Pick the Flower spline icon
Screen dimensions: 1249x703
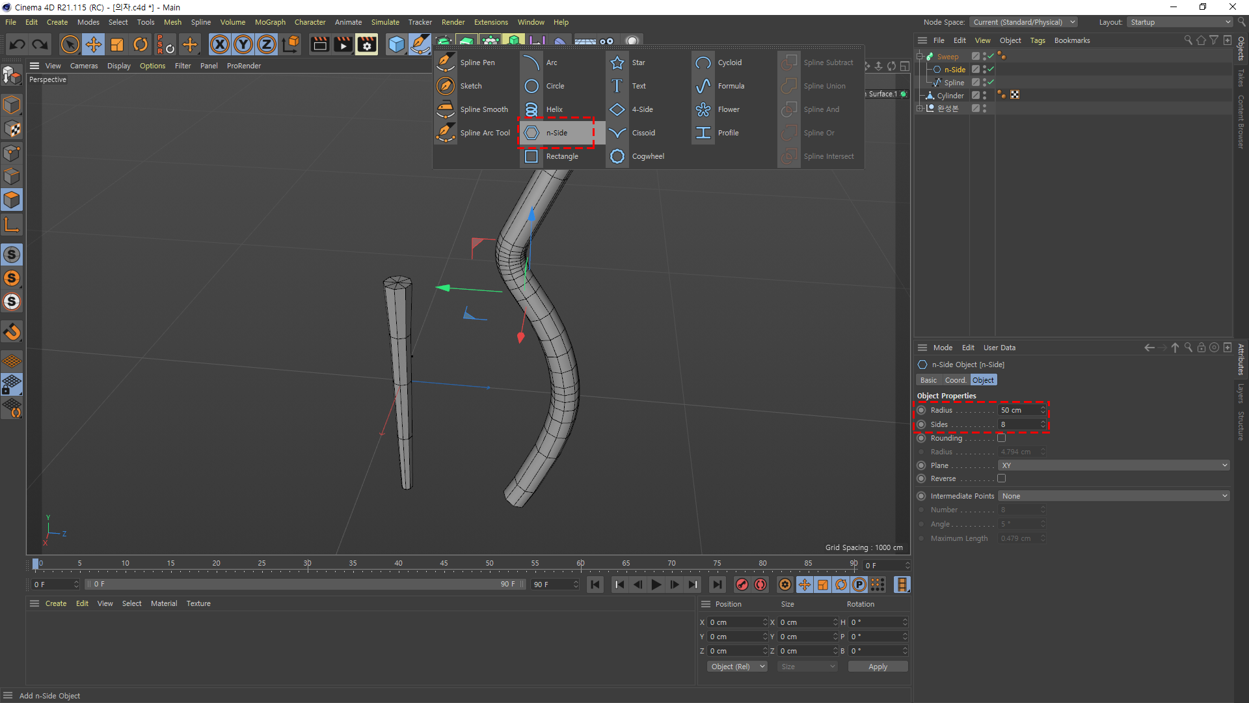pos(703,109)
